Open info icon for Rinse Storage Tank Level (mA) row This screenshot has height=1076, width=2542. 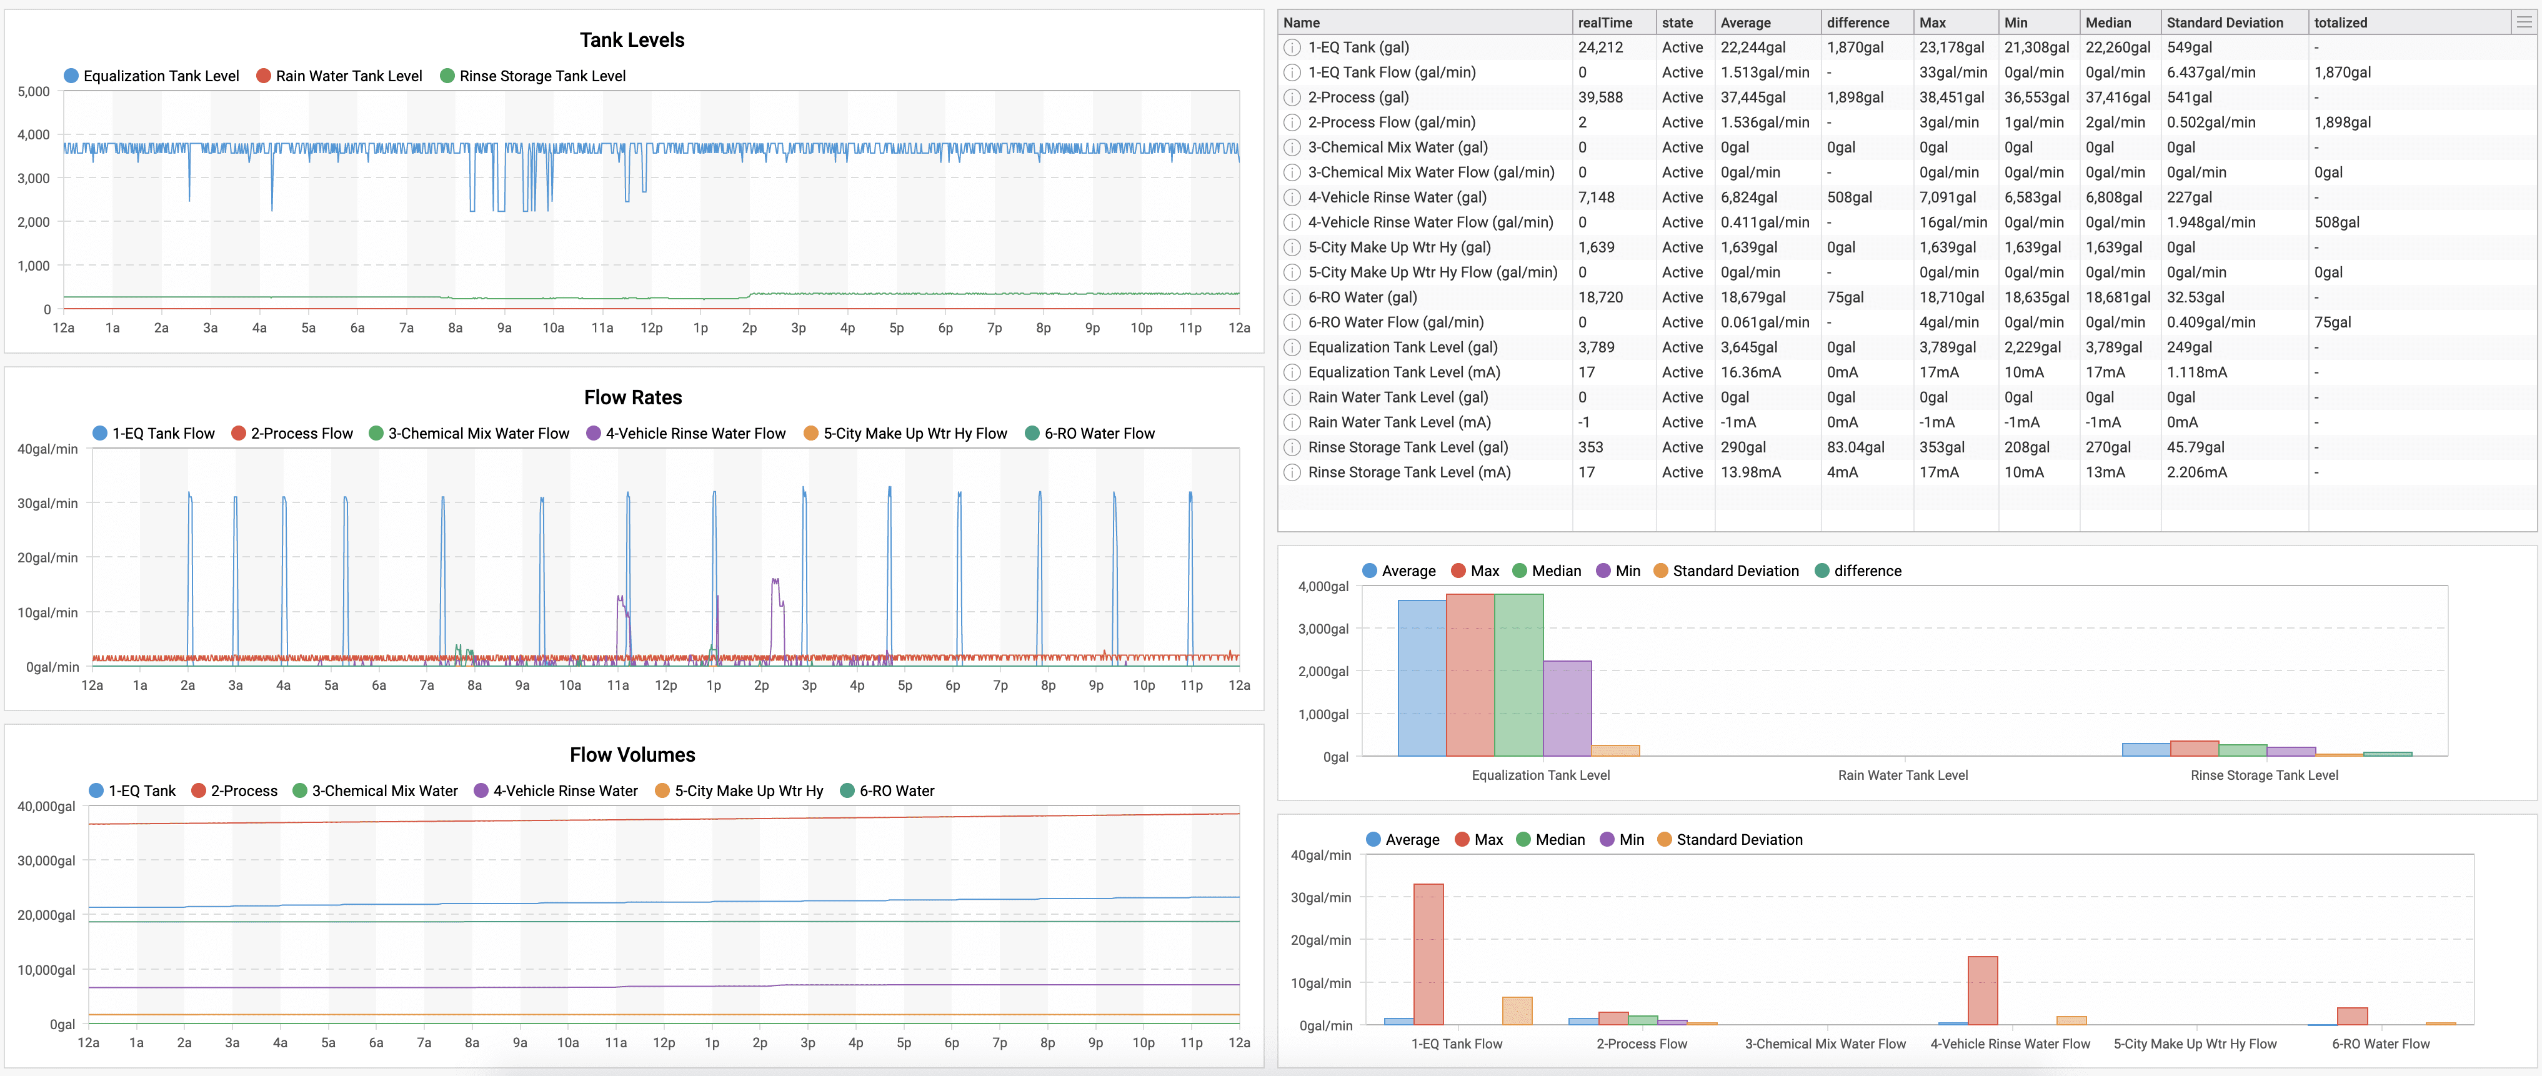(x=1292, y=473)
